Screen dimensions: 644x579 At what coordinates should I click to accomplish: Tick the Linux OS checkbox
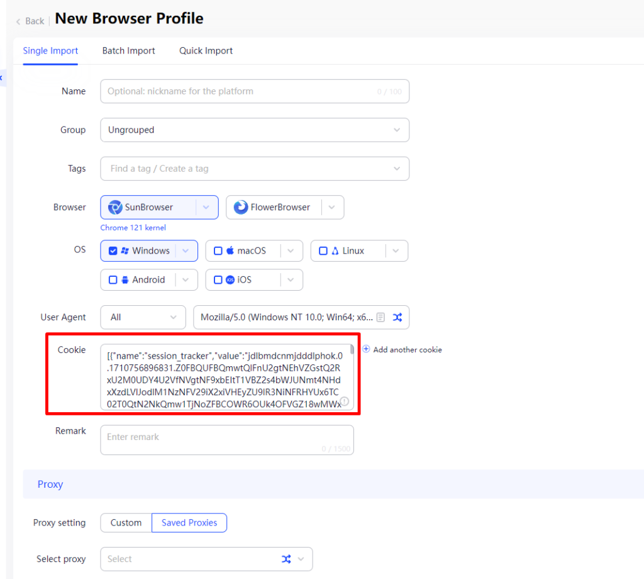[323, 250]
